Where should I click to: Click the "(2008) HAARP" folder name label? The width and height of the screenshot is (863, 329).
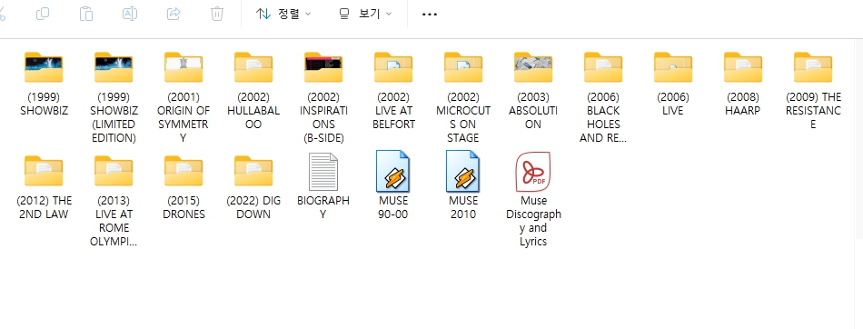click(x=742, y=104)
